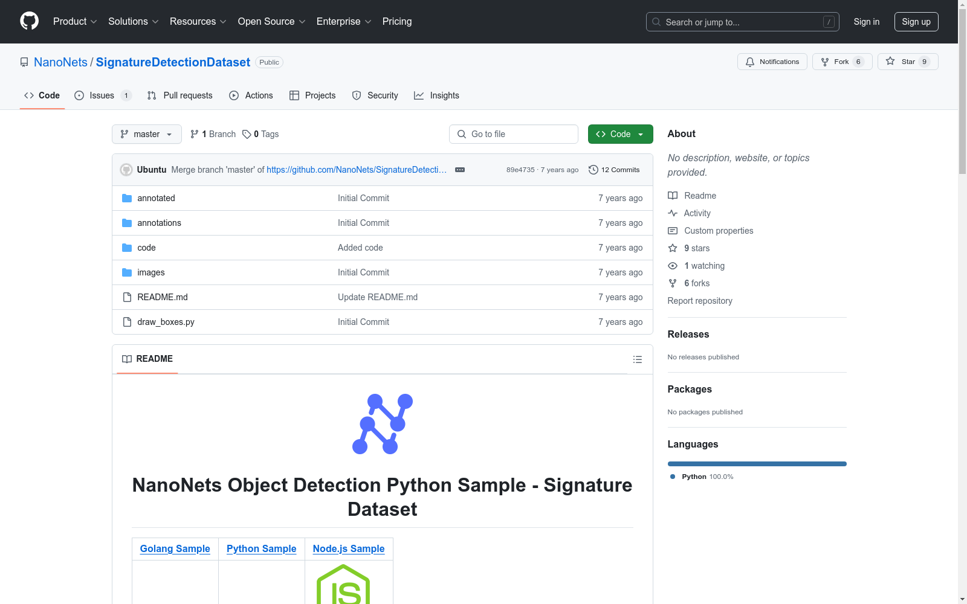
Task: Expand the Open Source menu
Action: (272, 22)
